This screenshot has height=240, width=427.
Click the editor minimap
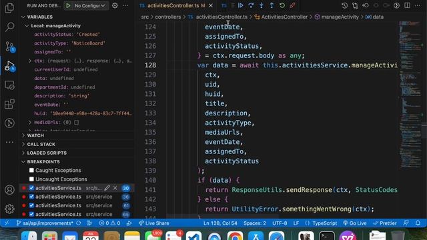point(410,95)
